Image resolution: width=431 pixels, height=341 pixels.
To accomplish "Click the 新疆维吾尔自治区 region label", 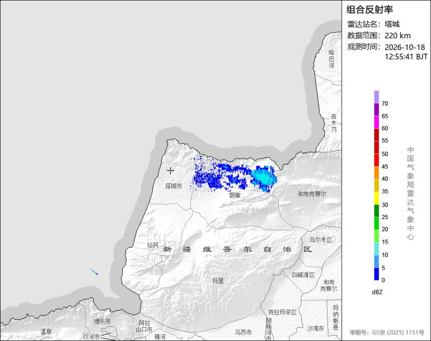I will pyautogui.click(x=238, y=249).
